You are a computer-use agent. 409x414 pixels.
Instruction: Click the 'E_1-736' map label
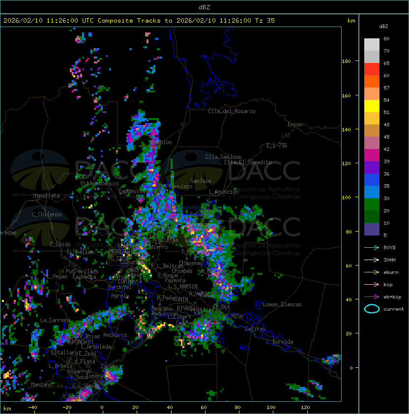point(277,146)
